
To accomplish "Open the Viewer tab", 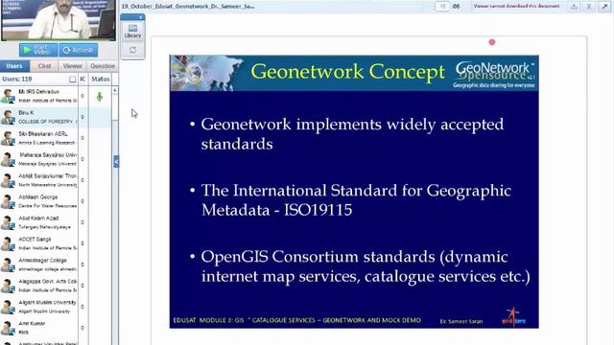I will tap(73, 66).
